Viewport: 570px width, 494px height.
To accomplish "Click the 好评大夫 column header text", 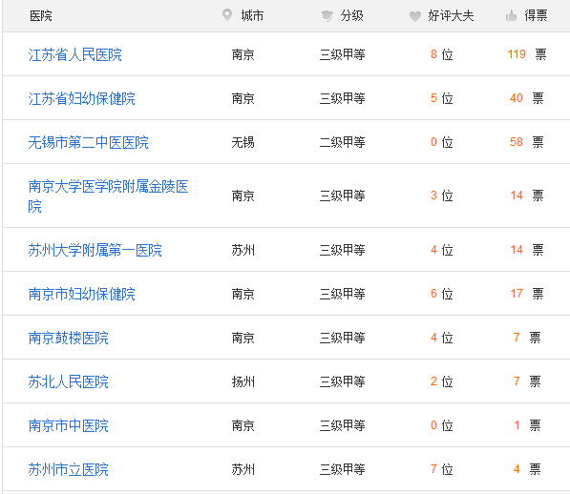I will point(451,15).
